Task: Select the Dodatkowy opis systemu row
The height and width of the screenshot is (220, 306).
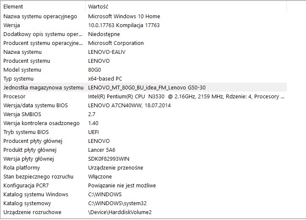Action: (43, 34)
